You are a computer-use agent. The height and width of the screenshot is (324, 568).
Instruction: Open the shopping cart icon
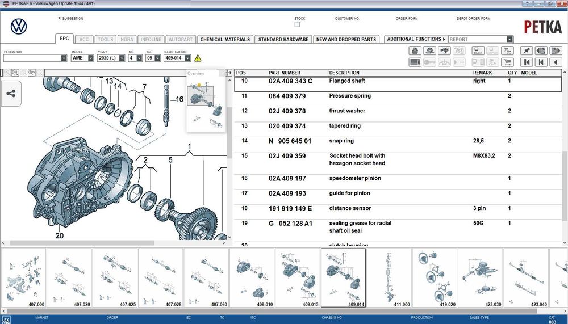[507, 62]
